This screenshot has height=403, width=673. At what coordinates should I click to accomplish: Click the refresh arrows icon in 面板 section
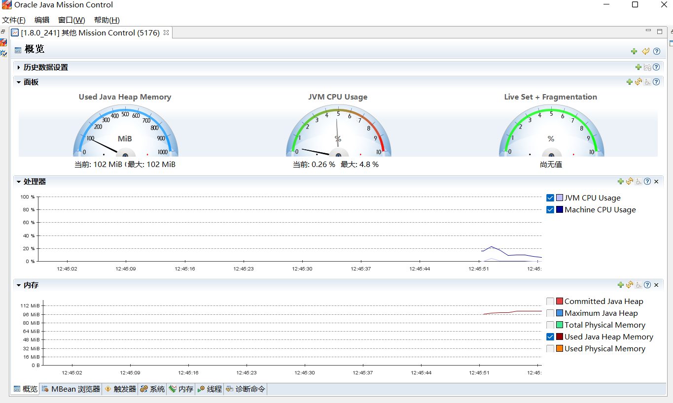[638, 82]
